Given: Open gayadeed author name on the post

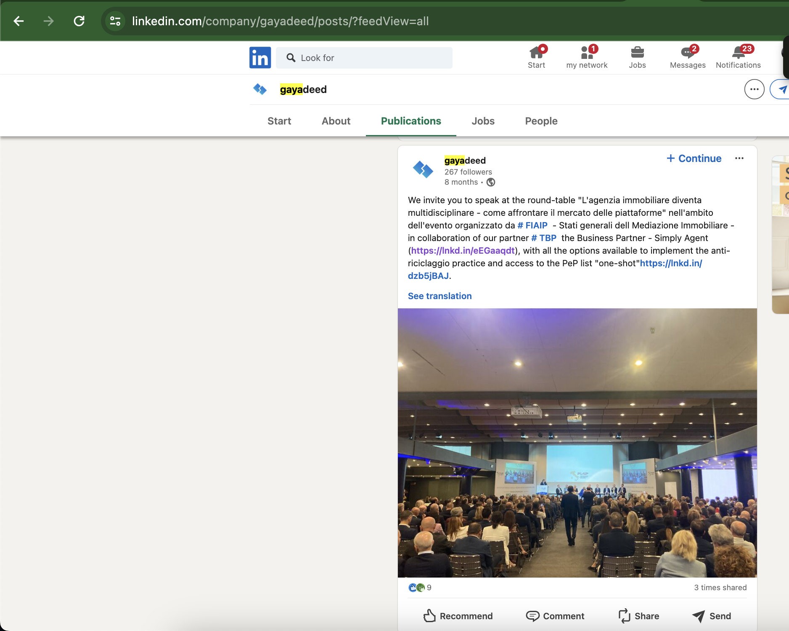Looking at the screenshot, I should coord(465,160).
